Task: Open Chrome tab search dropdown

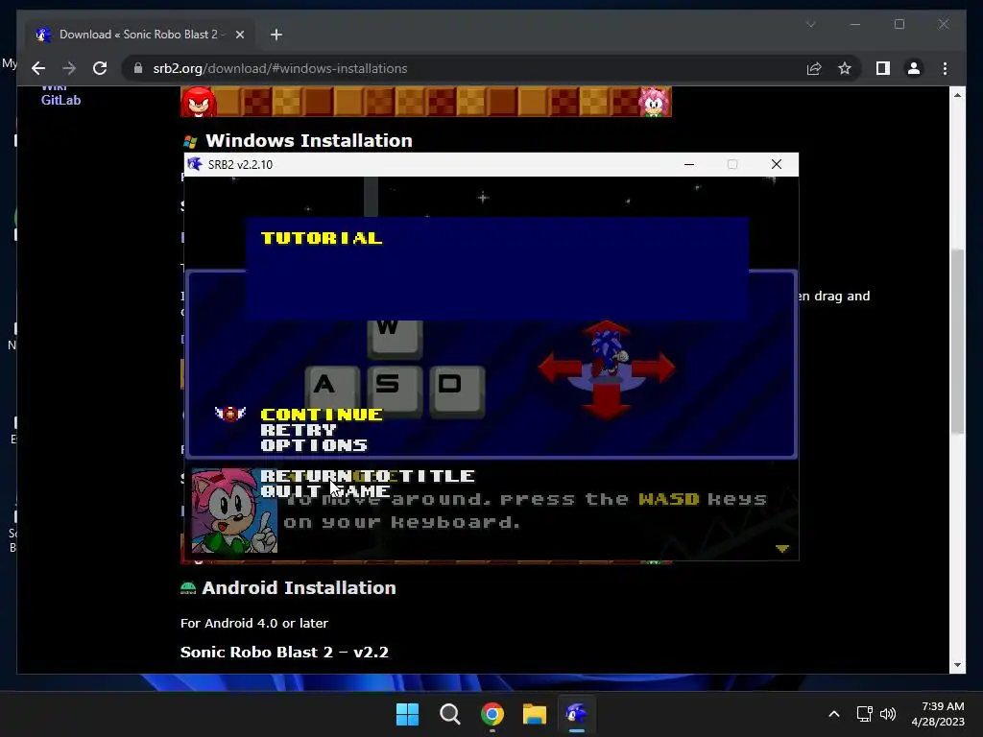Action: [x=810, y=24]
